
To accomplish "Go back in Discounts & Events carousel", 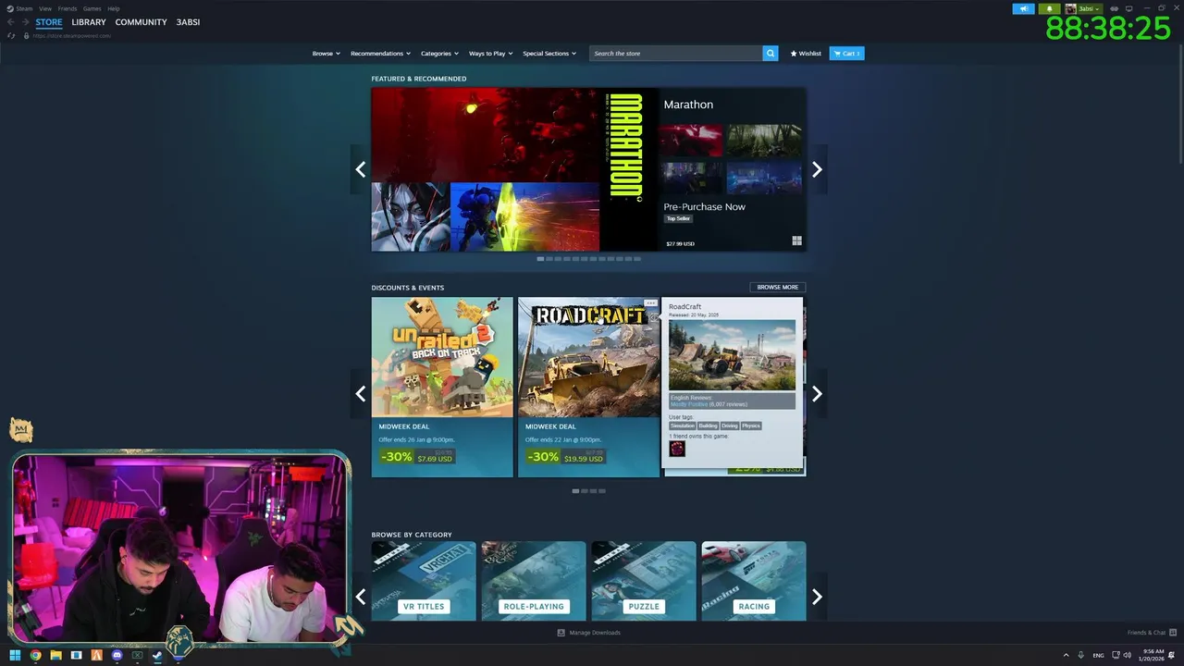I will click(361, 394).
